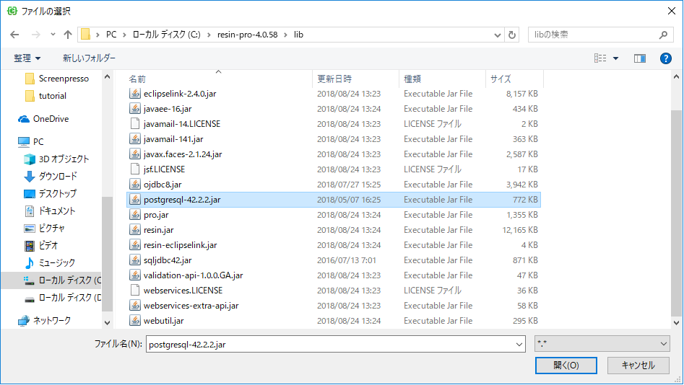Select PC in navigation pane

(x=31, y=141)
